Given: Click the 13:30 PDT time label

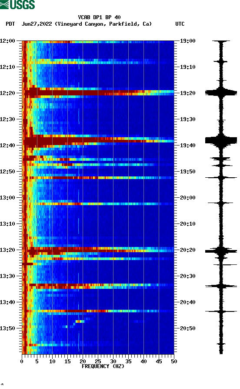Looking at the screenshot, I should coord(7,276).
